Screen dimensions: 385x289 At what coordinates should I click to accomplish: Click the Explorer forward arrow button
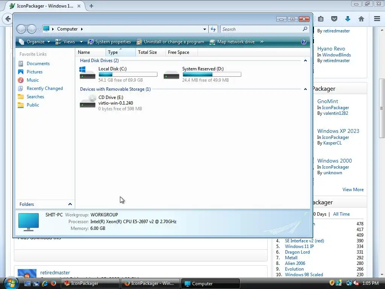point(32,29)
